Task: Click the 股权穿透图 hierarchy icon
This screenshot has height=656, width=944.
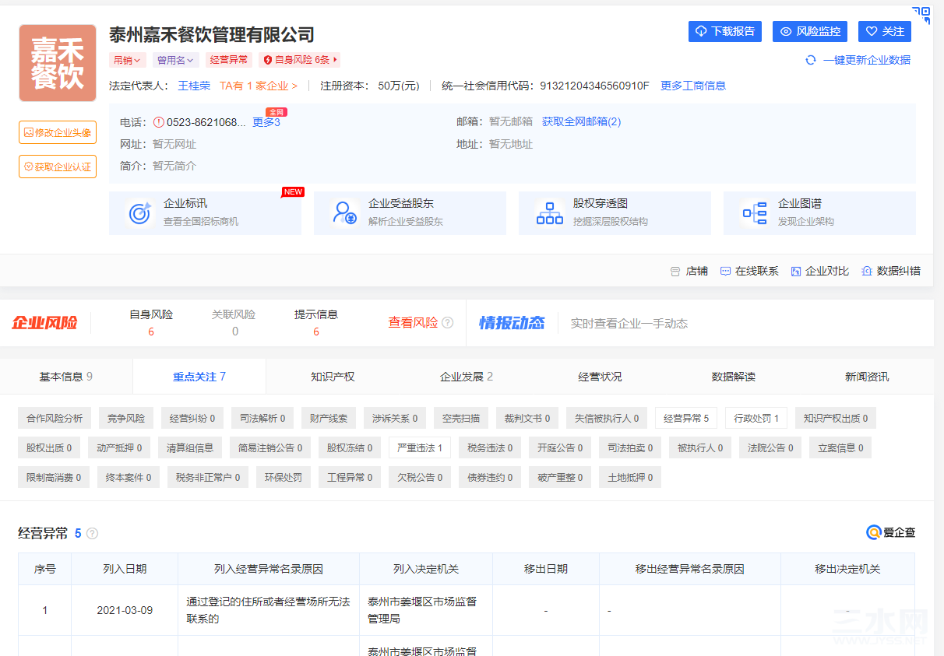Action: coord(550,213)
